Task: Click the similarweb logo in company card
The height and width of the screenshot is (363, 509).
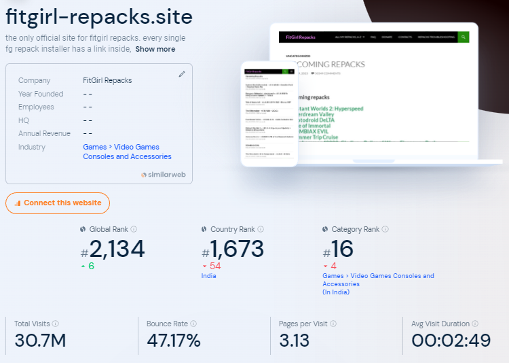Action: click(164, 175)
